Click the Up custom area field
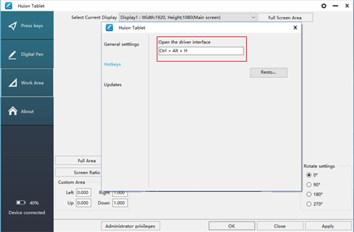Image resolution: width=354 pixels, height=232 pixels. (84, 202)
